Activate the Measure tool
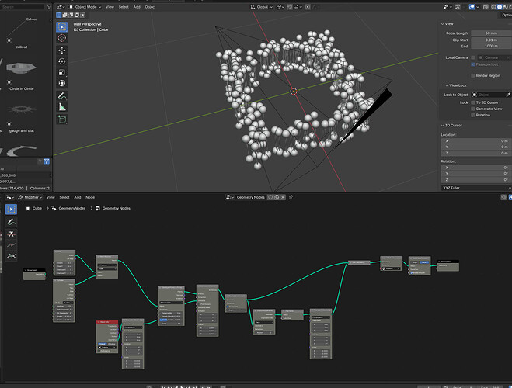Viewport: 512px width, 388px height. click(x=61, y=106)
